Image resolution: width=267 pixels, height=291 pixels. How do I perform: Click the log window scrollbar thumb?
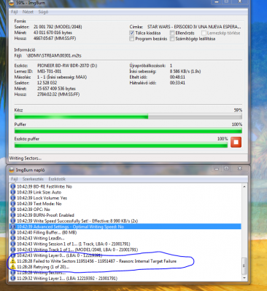pos(244,266)
